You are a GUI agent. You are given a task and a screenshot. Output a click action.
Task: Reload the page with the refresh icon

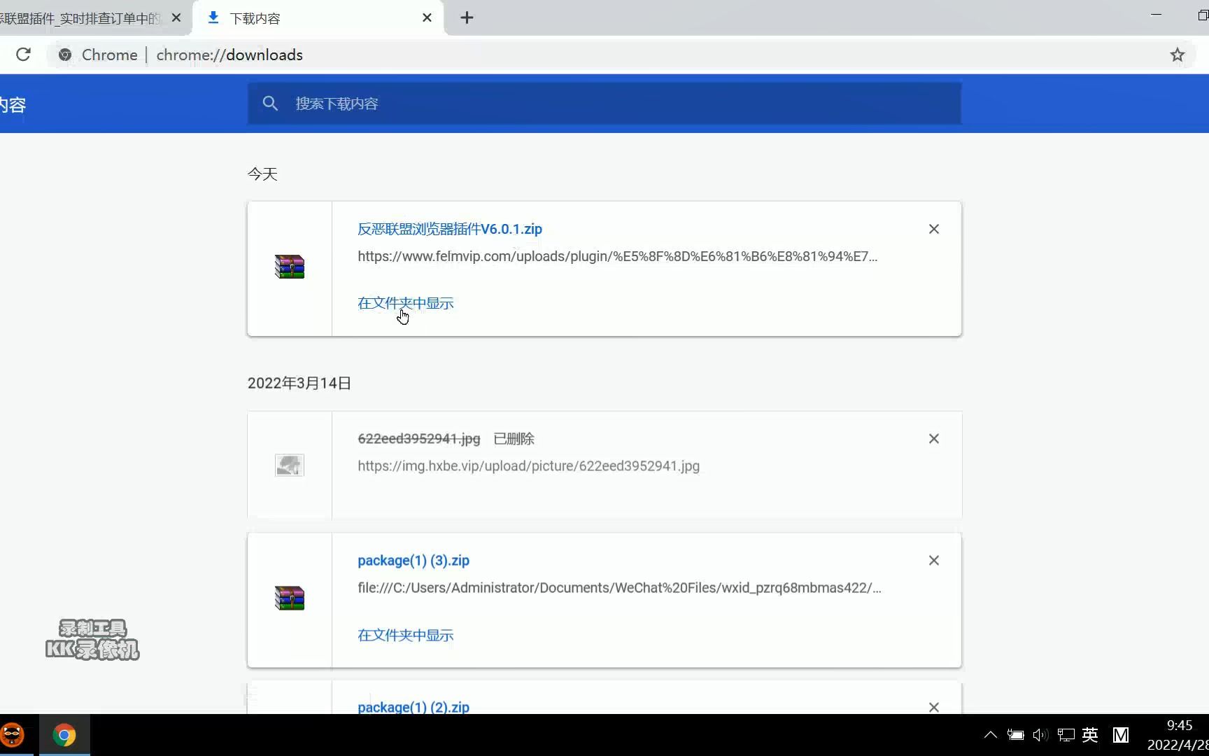tap(23, 55)
